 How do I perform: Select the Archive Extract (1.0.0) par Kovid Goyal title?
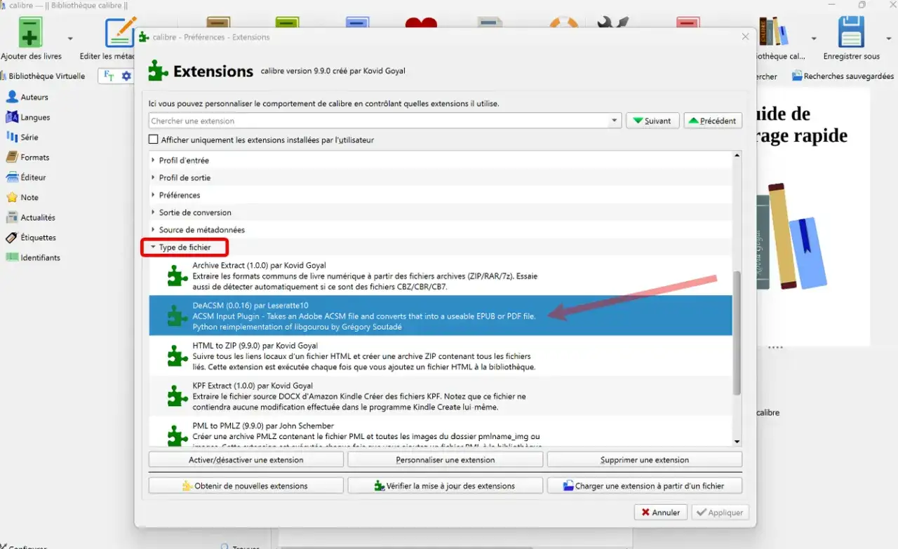260,266
